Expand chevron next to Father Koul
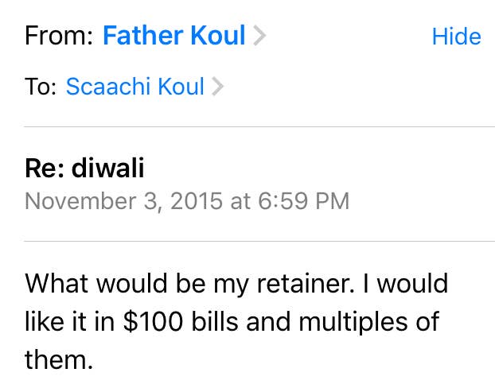 (x=259, y=37)
